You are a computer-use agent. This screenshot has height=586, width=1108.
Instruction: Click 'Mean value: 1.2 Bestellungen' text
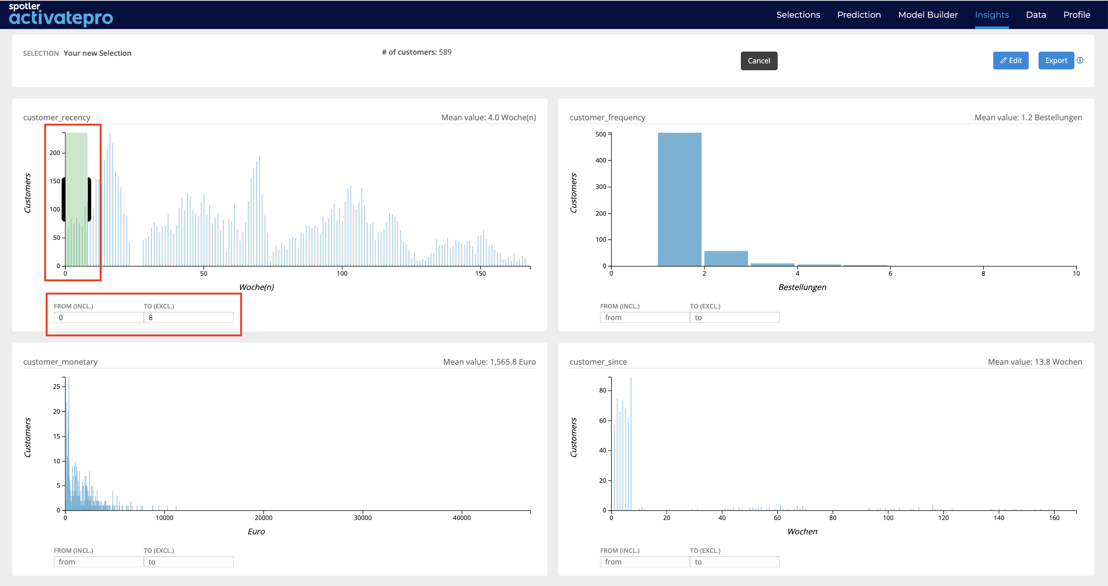coord(1028,117)
